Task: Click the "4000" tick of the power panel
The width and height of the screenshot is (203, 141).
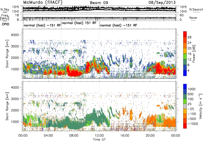Action: pos(15,35)
